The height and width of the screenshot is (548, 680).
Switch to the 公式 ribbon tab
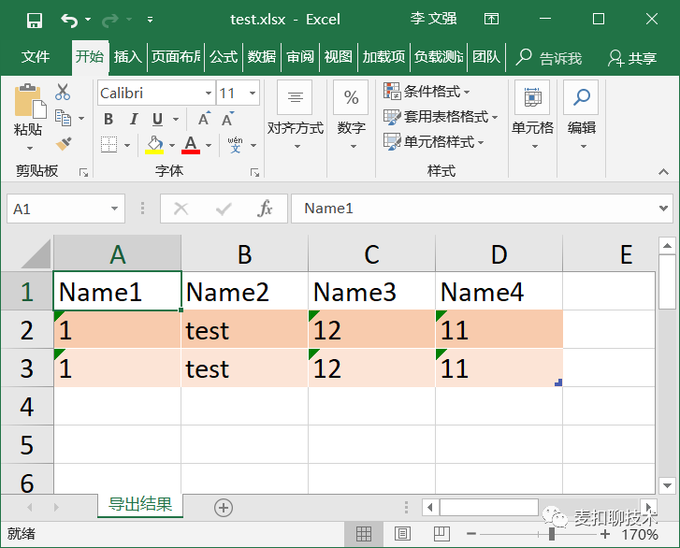point(224,57)
